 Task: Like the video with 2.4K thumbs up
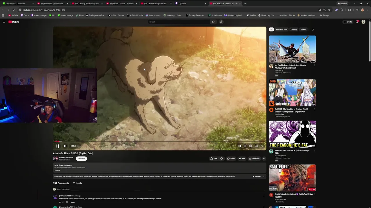213,159
